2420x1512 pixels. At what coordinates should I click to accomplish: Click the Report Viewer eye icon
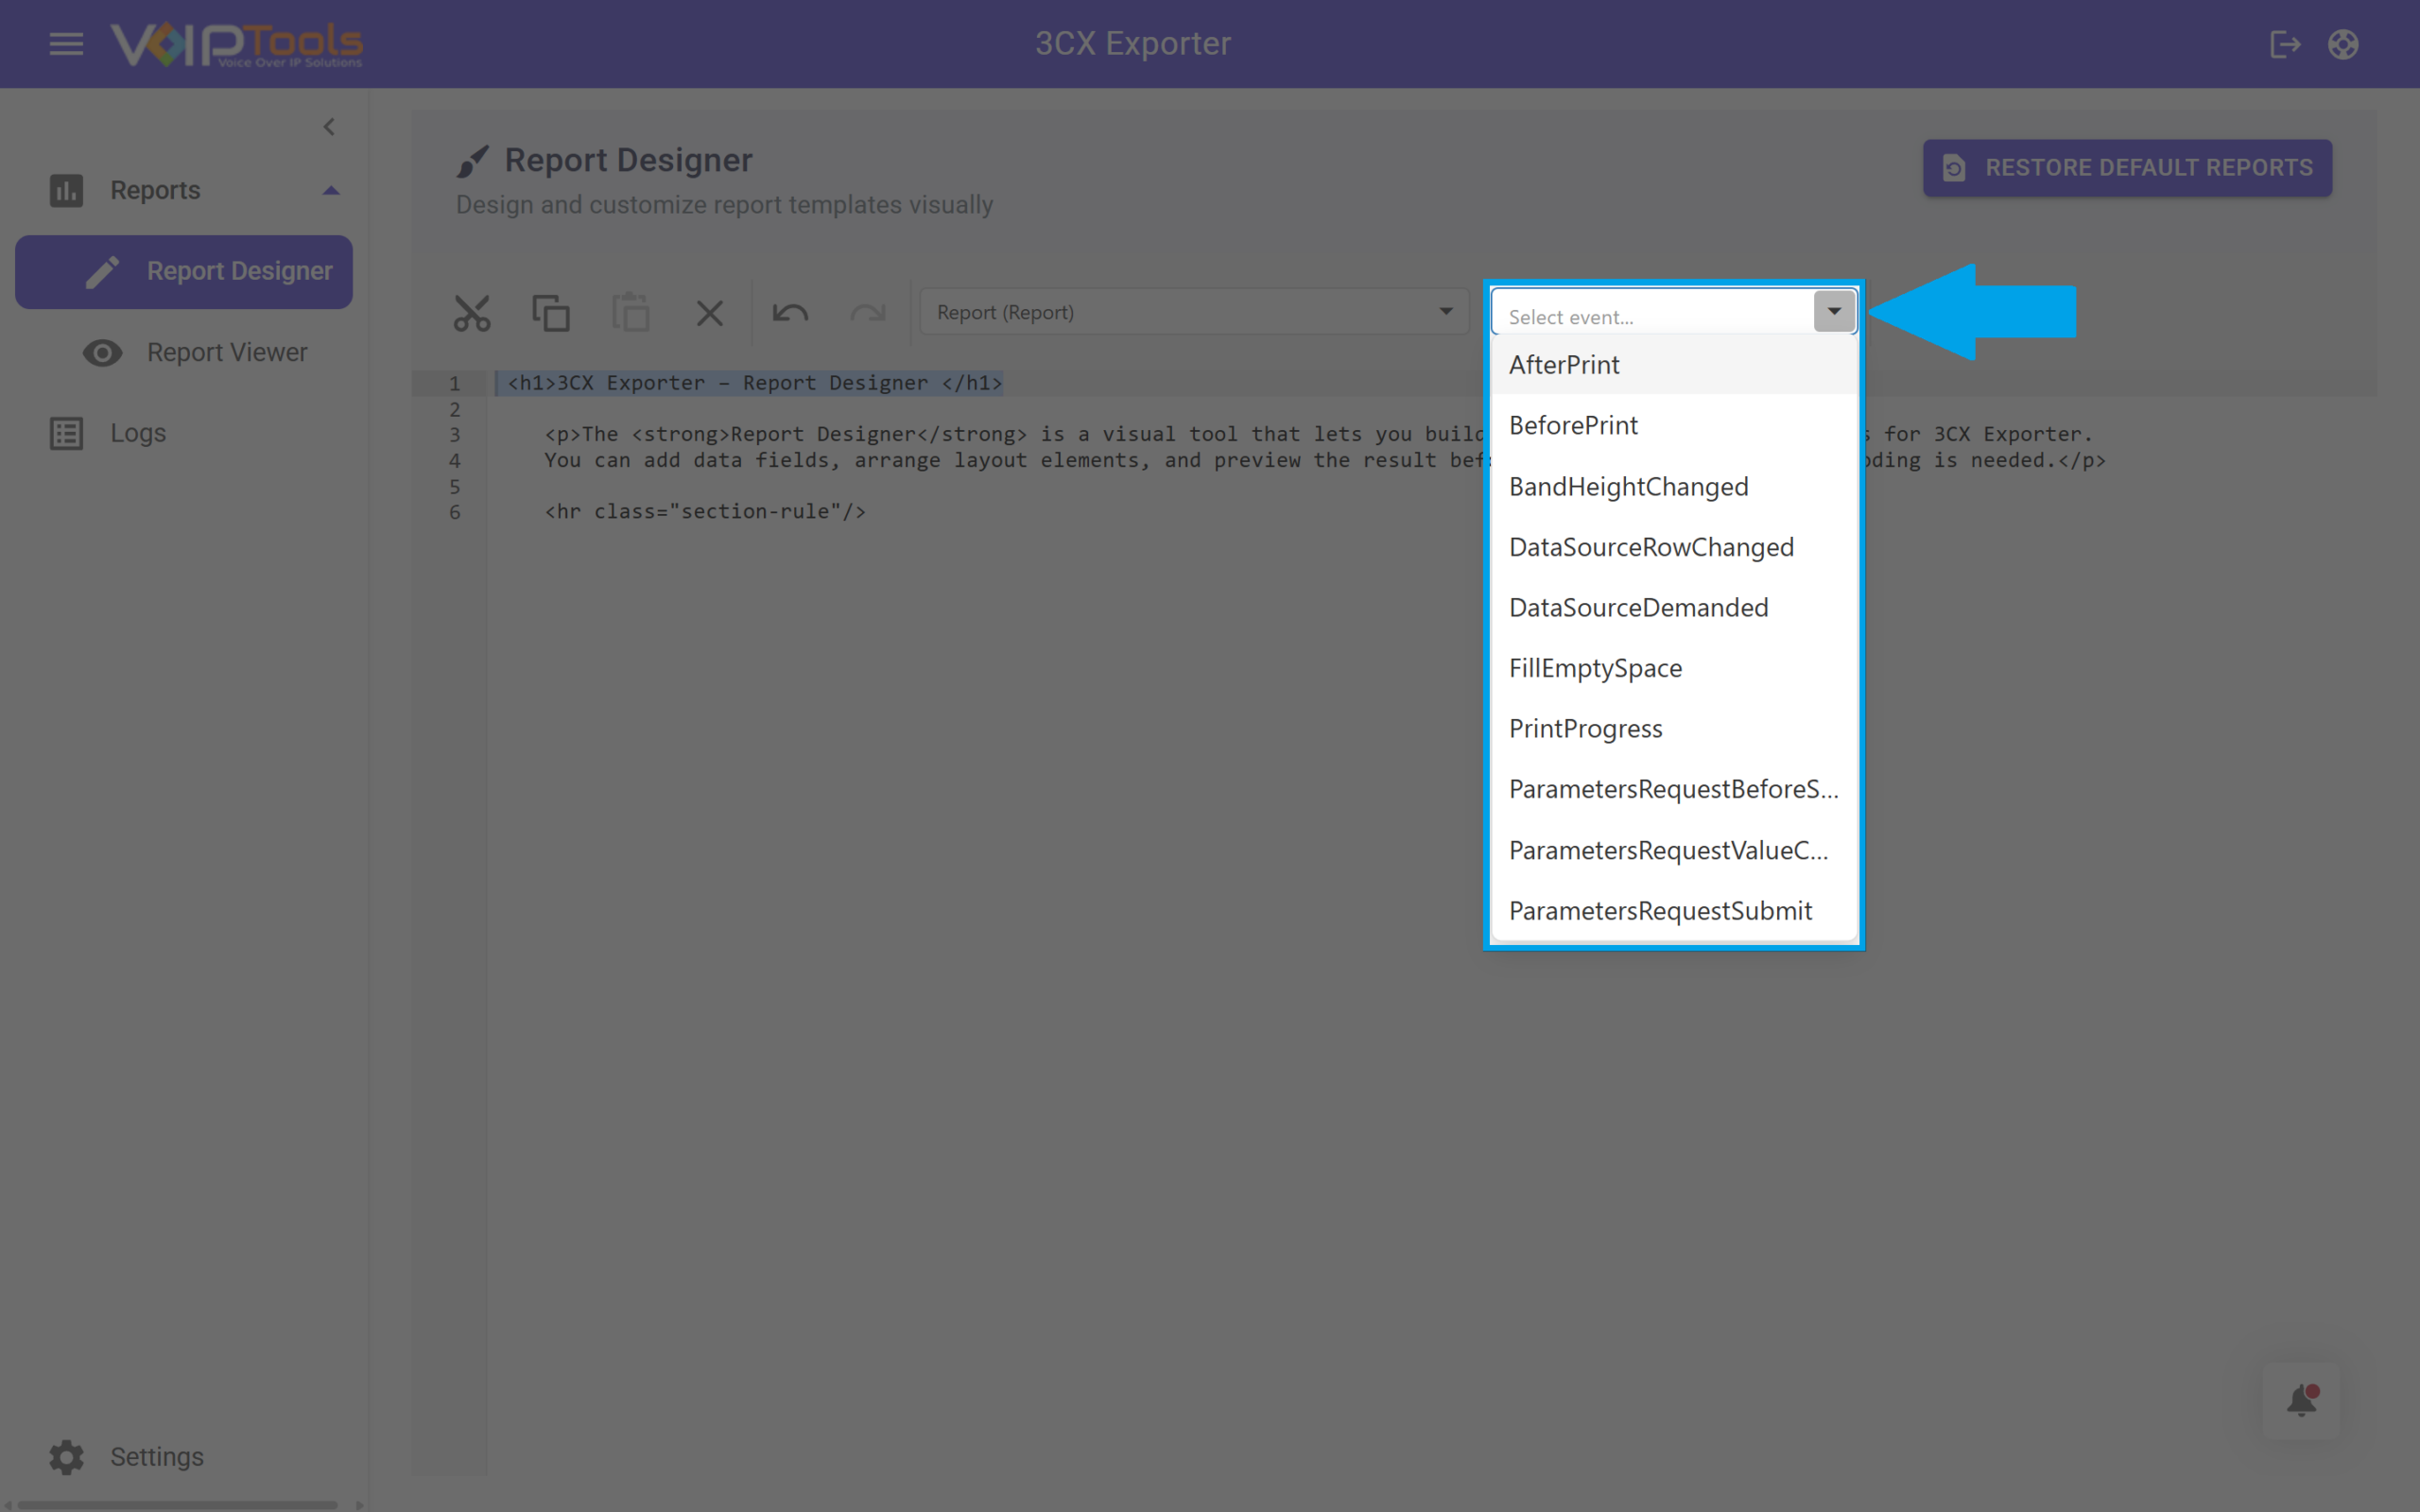[102, 353]
